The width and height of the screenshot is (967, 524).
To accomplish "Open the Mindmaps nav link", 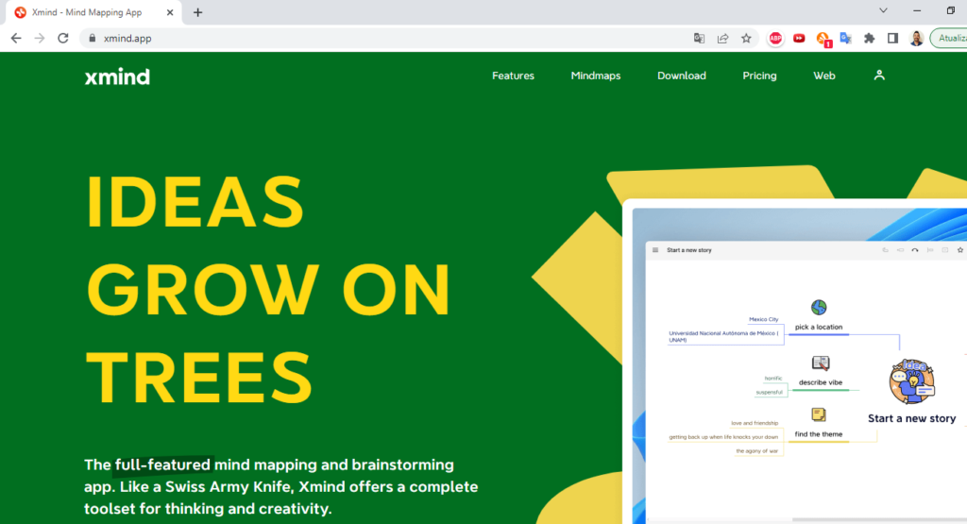I will [596, 76].
